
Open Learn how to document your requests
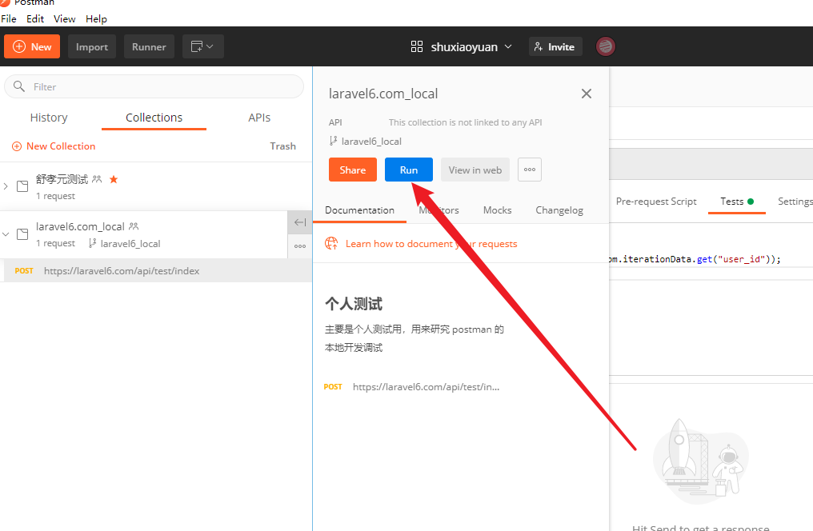click(431, 243)
